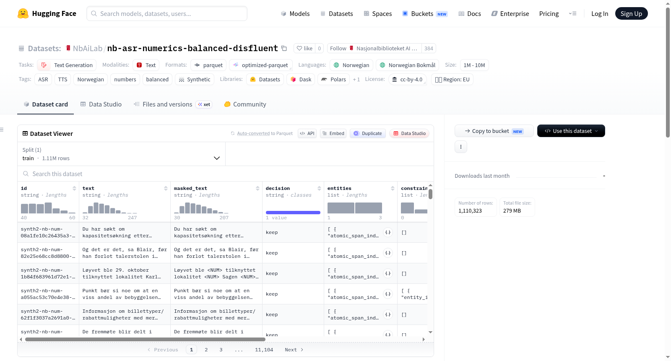
Task: Switch to the Data Studio tab
Action: 101,104
